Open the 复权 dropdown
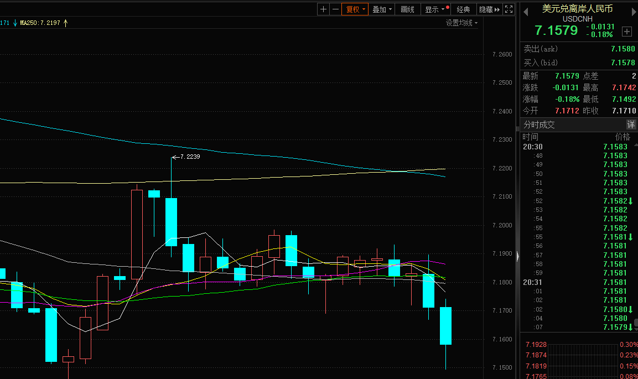Viewport: 638px width, 379px height. (x=355, y=9)
